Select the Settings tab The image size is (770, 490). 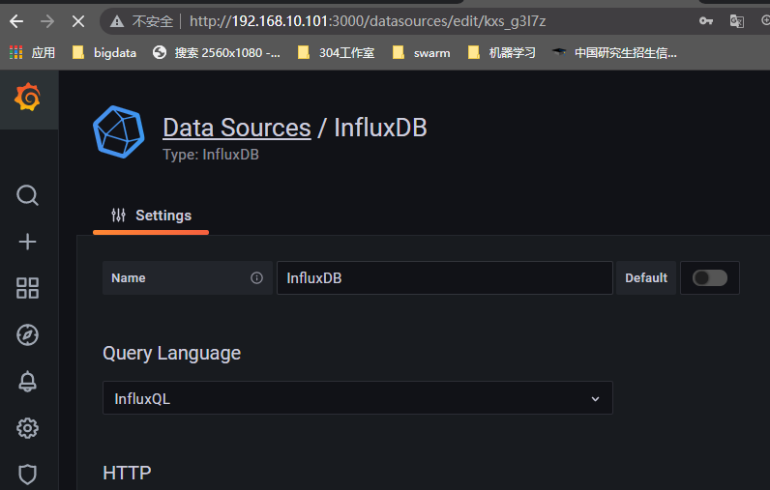[151, 216]
